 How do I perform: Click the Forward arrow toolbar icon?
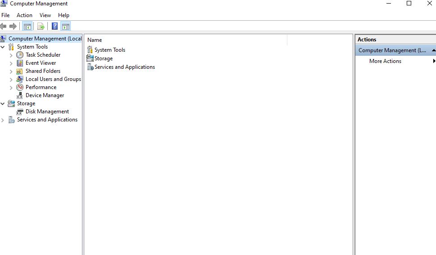pyautogui.click(x=13, y=27)
